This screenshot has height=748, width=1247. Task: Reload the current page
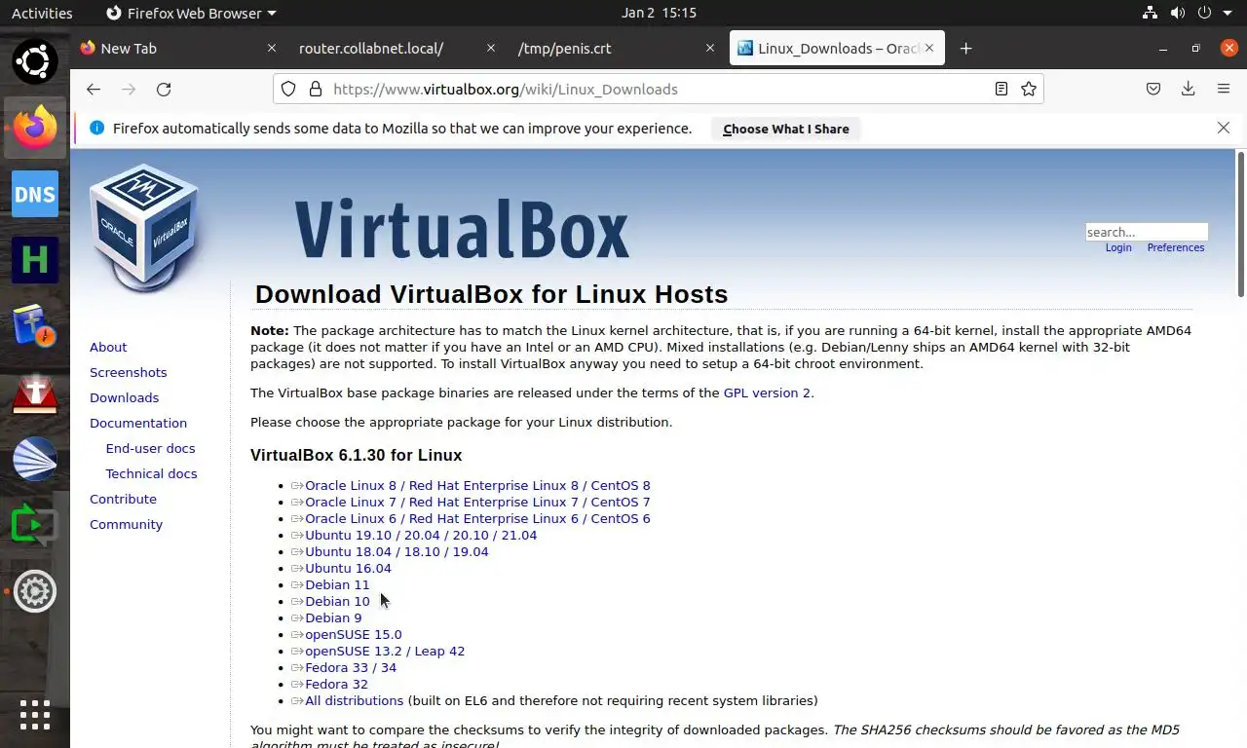click(x=164, y=89)
